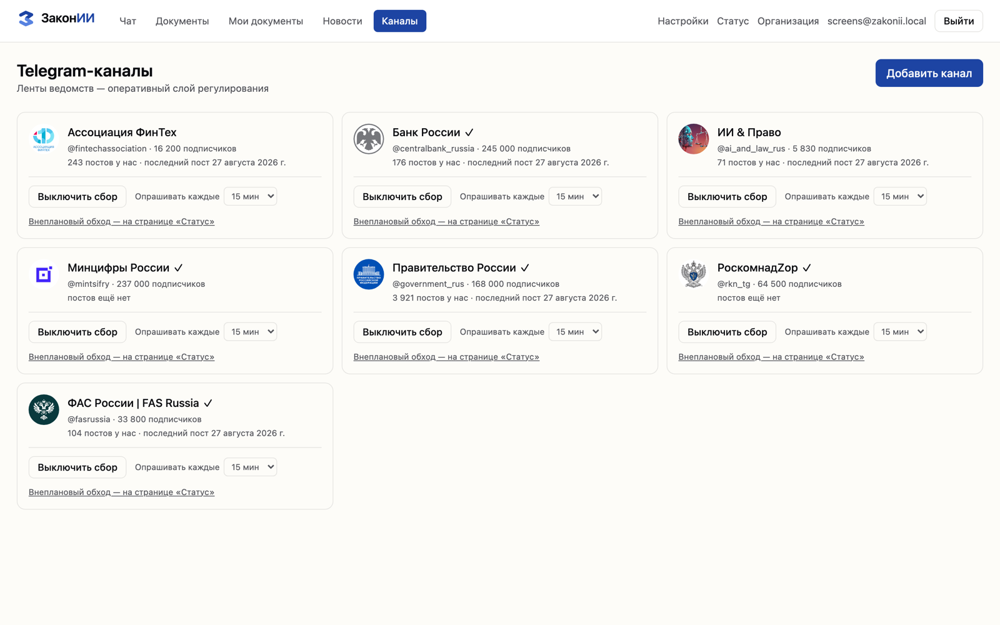Click the Выйти logout button

pos(959,21)
